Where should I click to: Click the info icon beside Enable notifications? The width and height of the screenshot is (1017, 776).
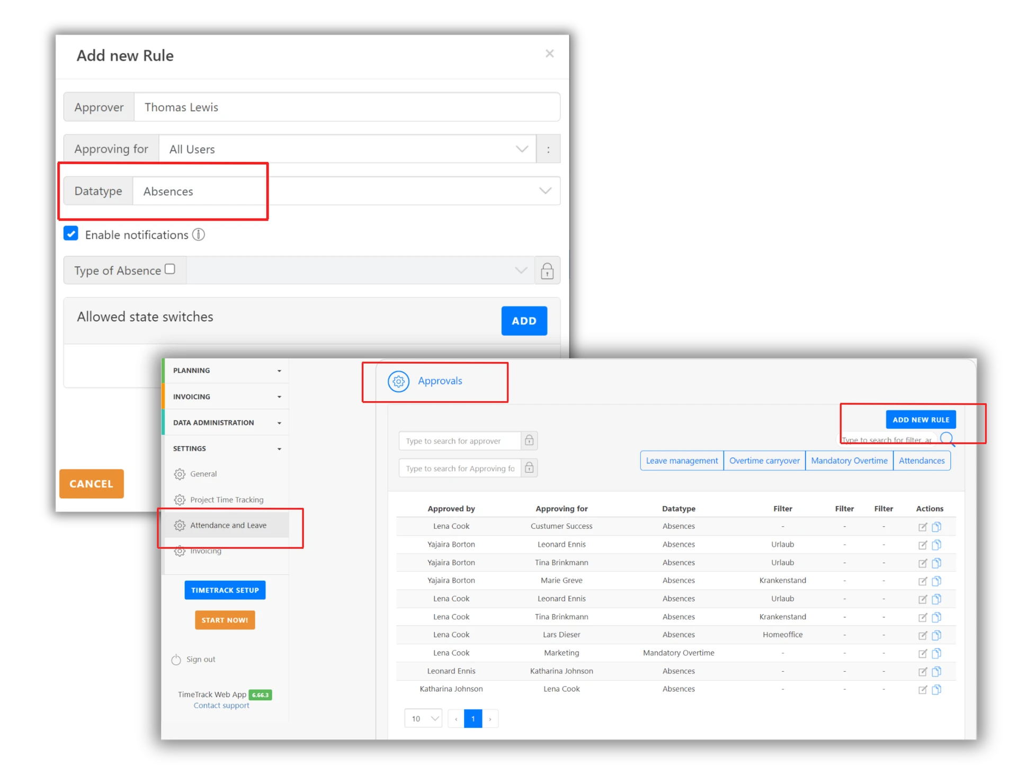pyautogui.click(x=199, y=234)
